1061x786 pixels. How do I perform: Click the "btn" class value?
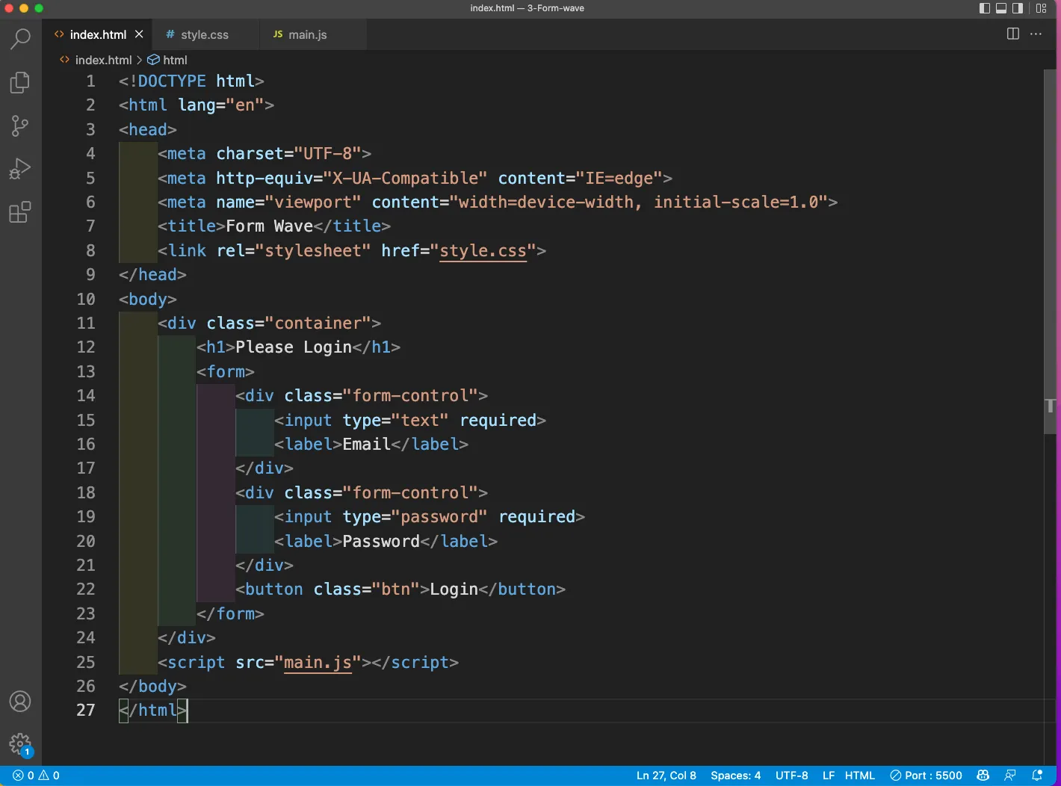[396, 589]
